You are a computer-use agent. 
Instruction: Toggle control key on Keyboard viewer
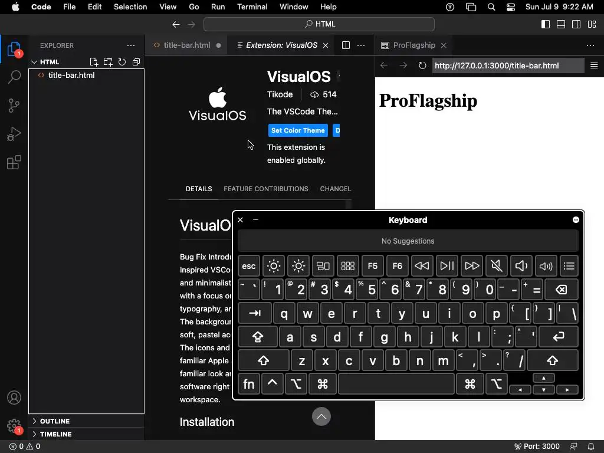pyautogui.click(x=273, y=384)
